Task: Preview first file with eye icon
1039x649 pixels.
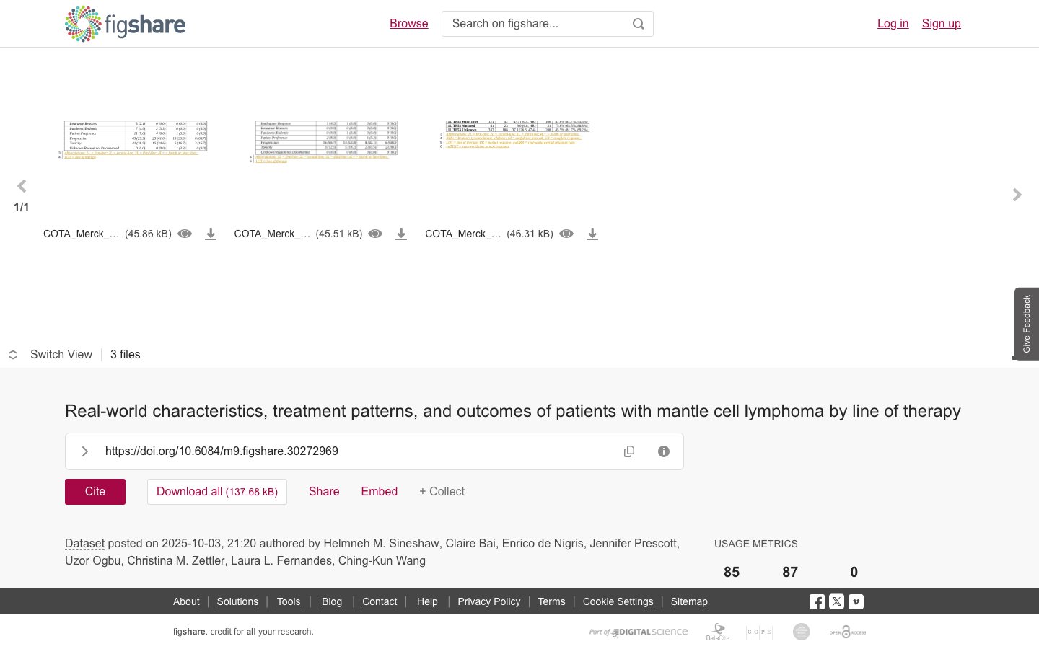Action: click(x=185, y=234)
